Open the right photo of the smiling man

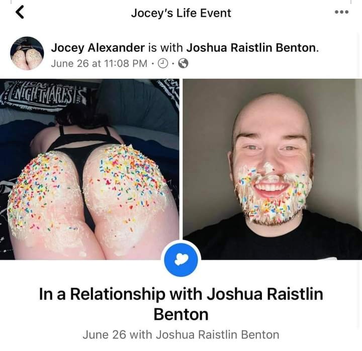(273, 169)
